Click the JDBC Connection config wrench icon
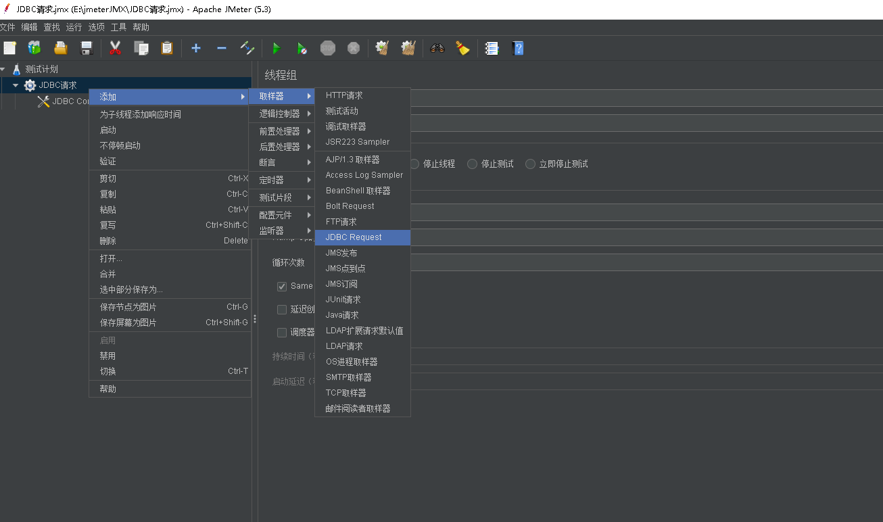Screen dimensions: 883x522 (x=43, y=101)
